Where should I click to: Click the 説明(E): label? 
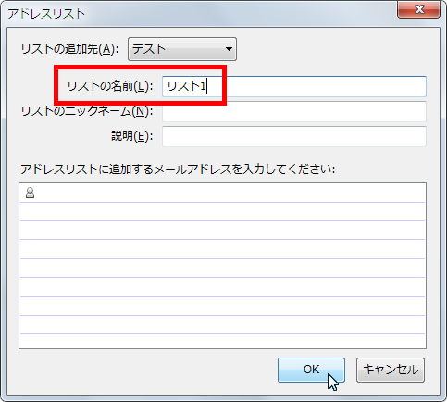point(132,136)
